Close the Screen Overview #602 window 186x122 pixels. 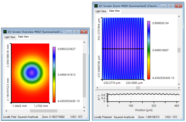(x=84, y=32)
